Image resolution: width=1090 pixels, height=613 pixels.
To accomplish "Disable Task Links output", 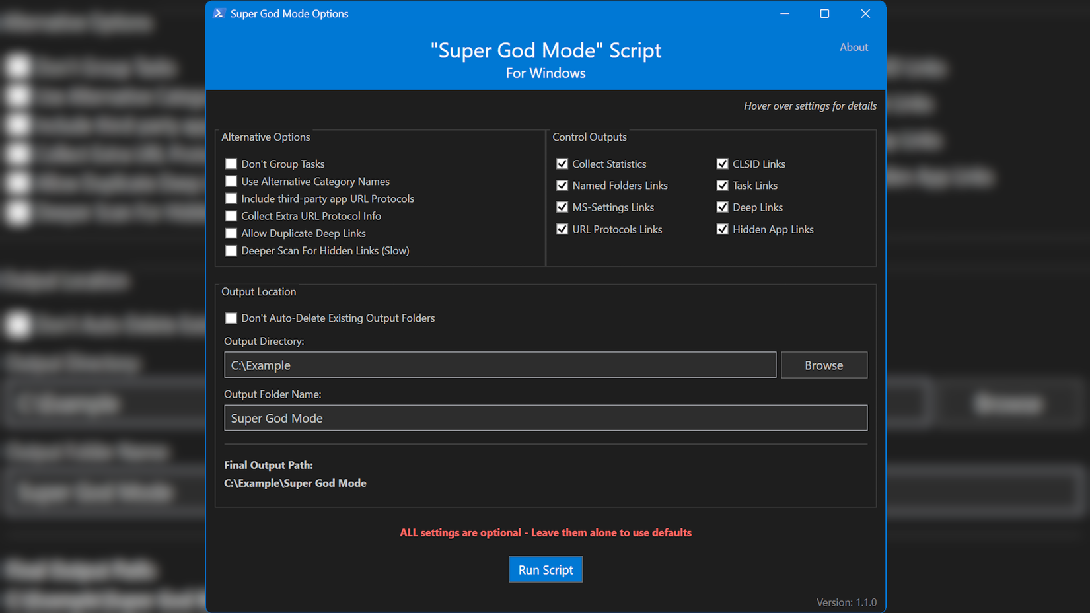I will pyautogui.click(x=722, y=185).
